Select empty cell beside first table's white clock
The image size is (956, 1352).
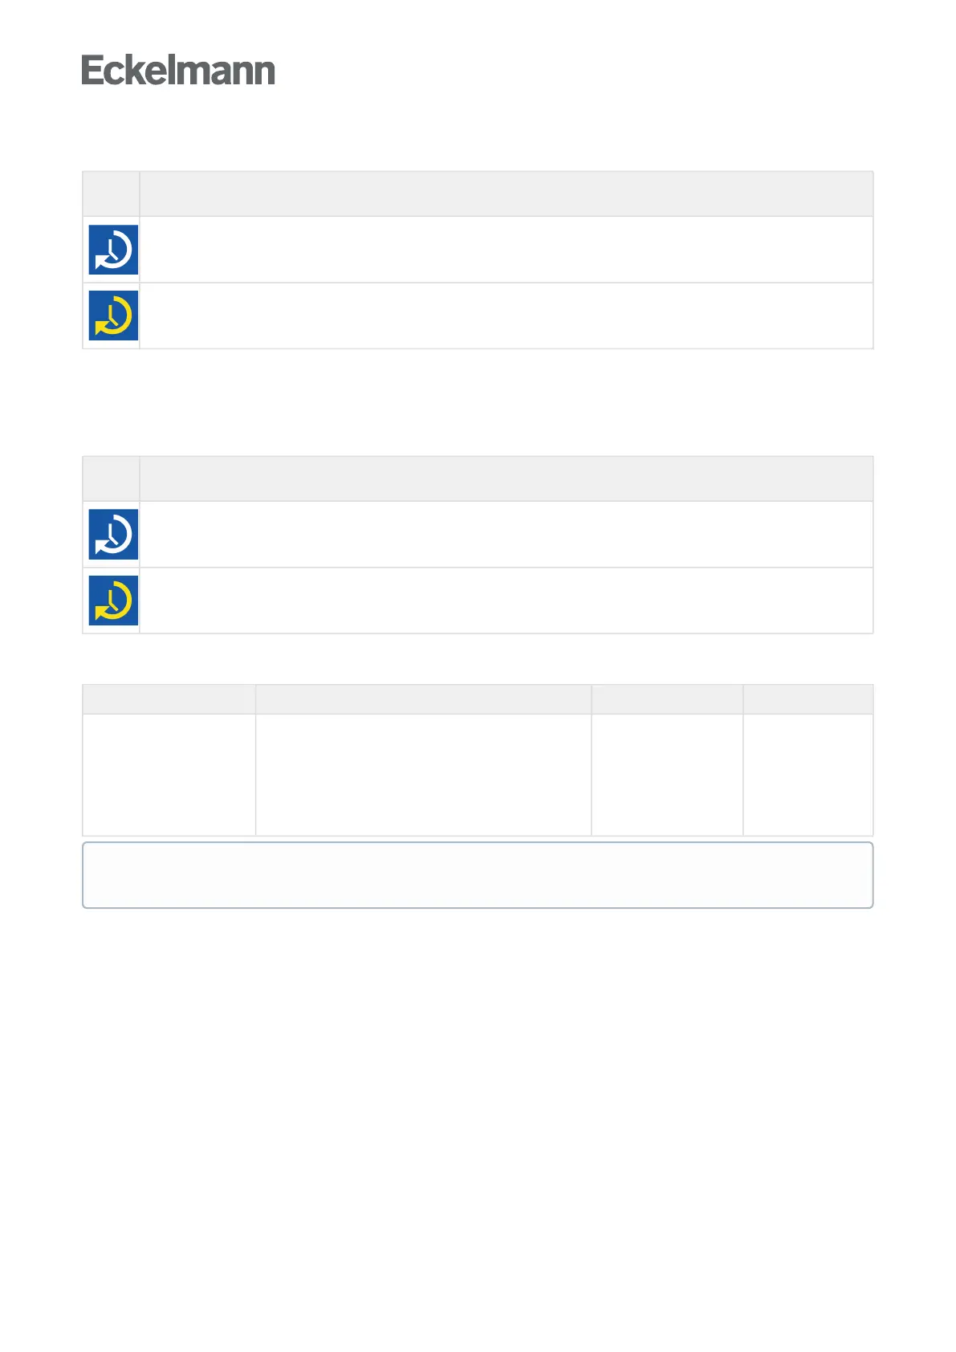point(506,250)
